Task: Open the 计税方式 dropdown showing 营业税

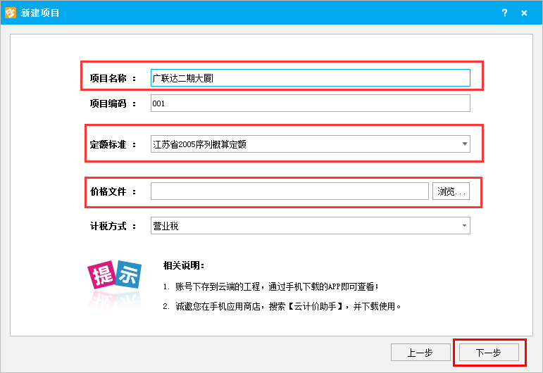Action: [x=310, y=226]
